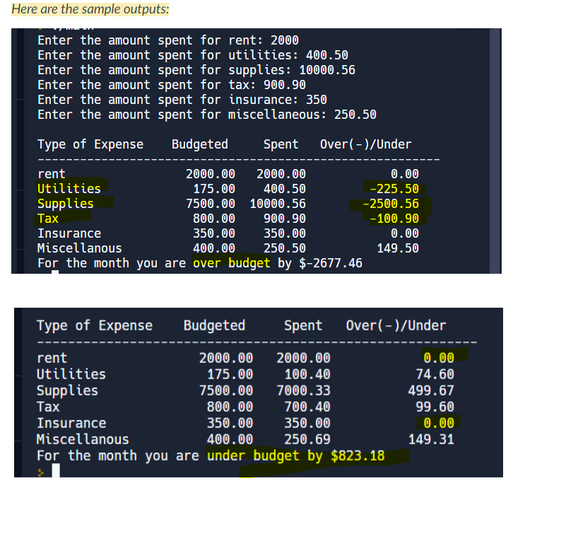The width and height of the screenshot is (578, 539).
Task: Click the value 99.60 in Tax row
Action: click(x=435, y=407)
